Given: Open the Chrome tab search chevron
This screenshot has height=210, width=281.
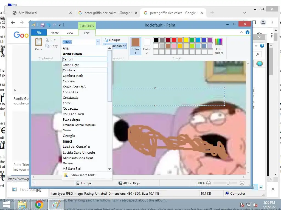Looking at the screenshot, I should [245, 13].
